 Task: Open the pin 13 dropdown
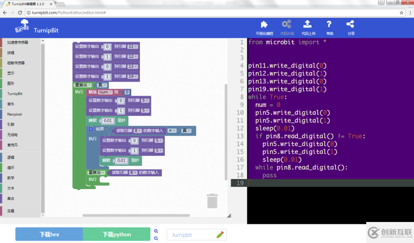(x=133, y=66)
